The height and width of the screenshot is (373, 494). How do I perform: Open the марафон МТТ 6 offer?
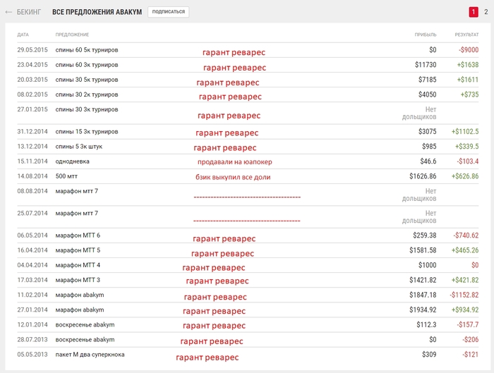(78, 236)
